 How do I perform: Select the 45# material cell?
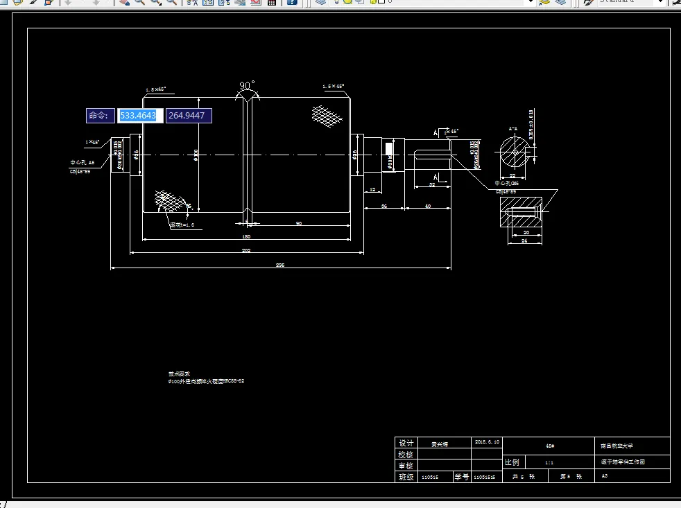pos(550,446)
